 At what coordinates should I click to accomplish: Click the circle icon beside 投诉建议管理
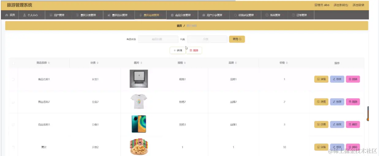(x=235, y=15)
